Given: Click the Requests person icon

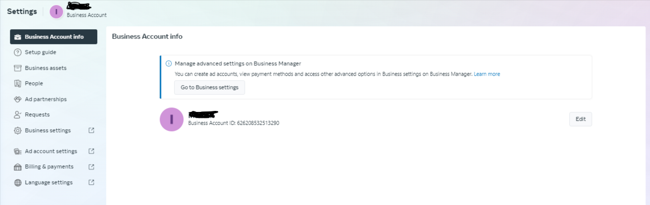Looking at the screenshot, I should click(x=18, y=115).
